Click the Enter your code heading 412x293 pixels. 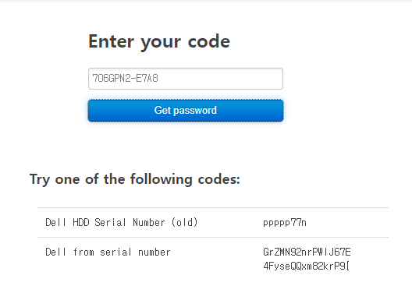click(159, 42)
